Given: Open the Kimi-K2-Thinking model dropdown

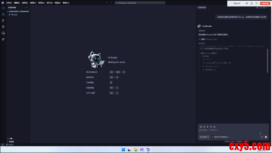Looking at the screenshot, I should [x=220, y=137].
